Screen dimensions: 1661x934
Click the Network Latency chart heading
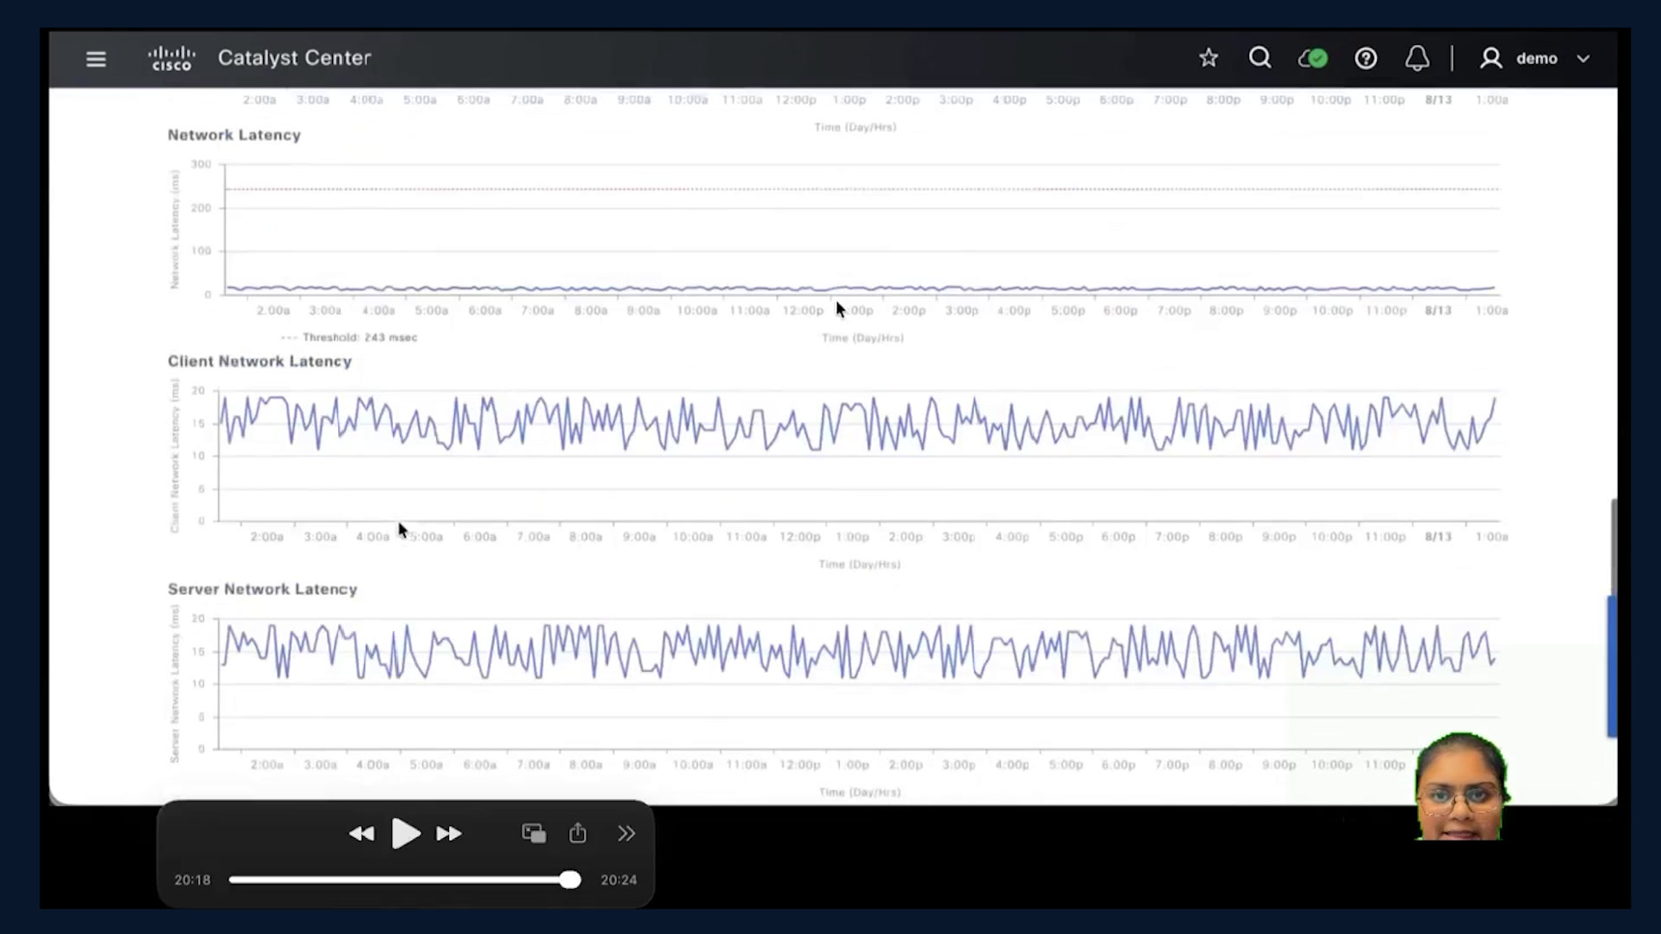click(234, 135)
